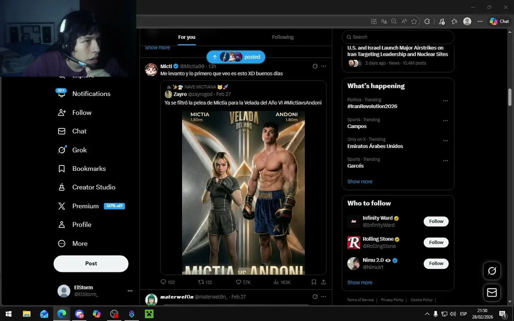The height and width of the screenshot is (321, 514).
Task: Open Micti's profile avatar
Action: click(x=151, y=70)
